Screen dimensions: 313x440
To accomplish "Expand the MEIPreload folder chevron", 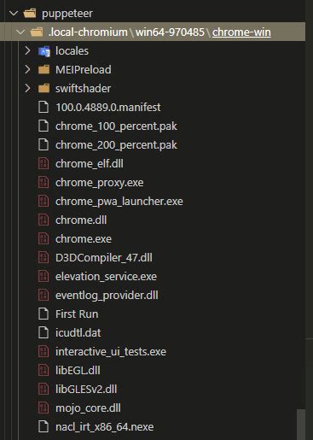I will pyautogui.click(x=27, y=70).
